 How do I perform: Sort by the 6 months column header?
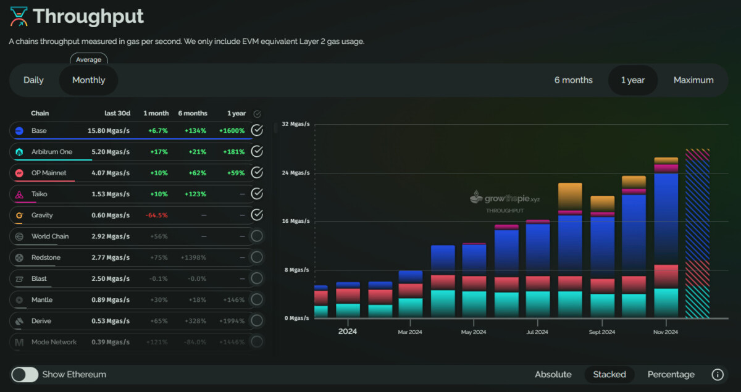193,114
